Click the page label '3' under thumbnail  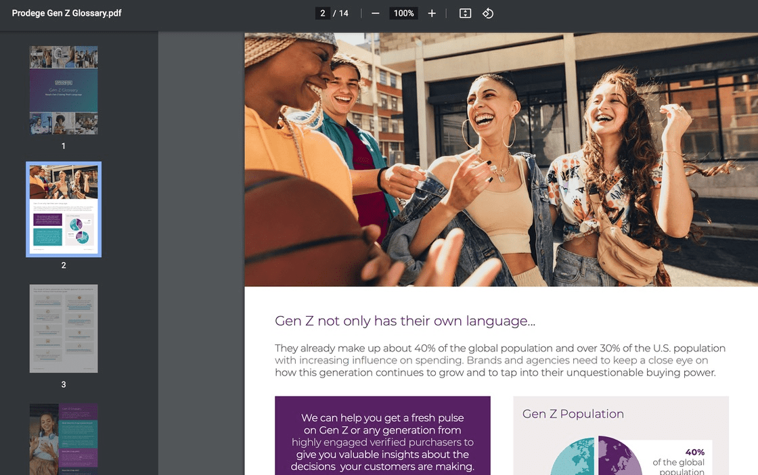[x=64, y=384]
